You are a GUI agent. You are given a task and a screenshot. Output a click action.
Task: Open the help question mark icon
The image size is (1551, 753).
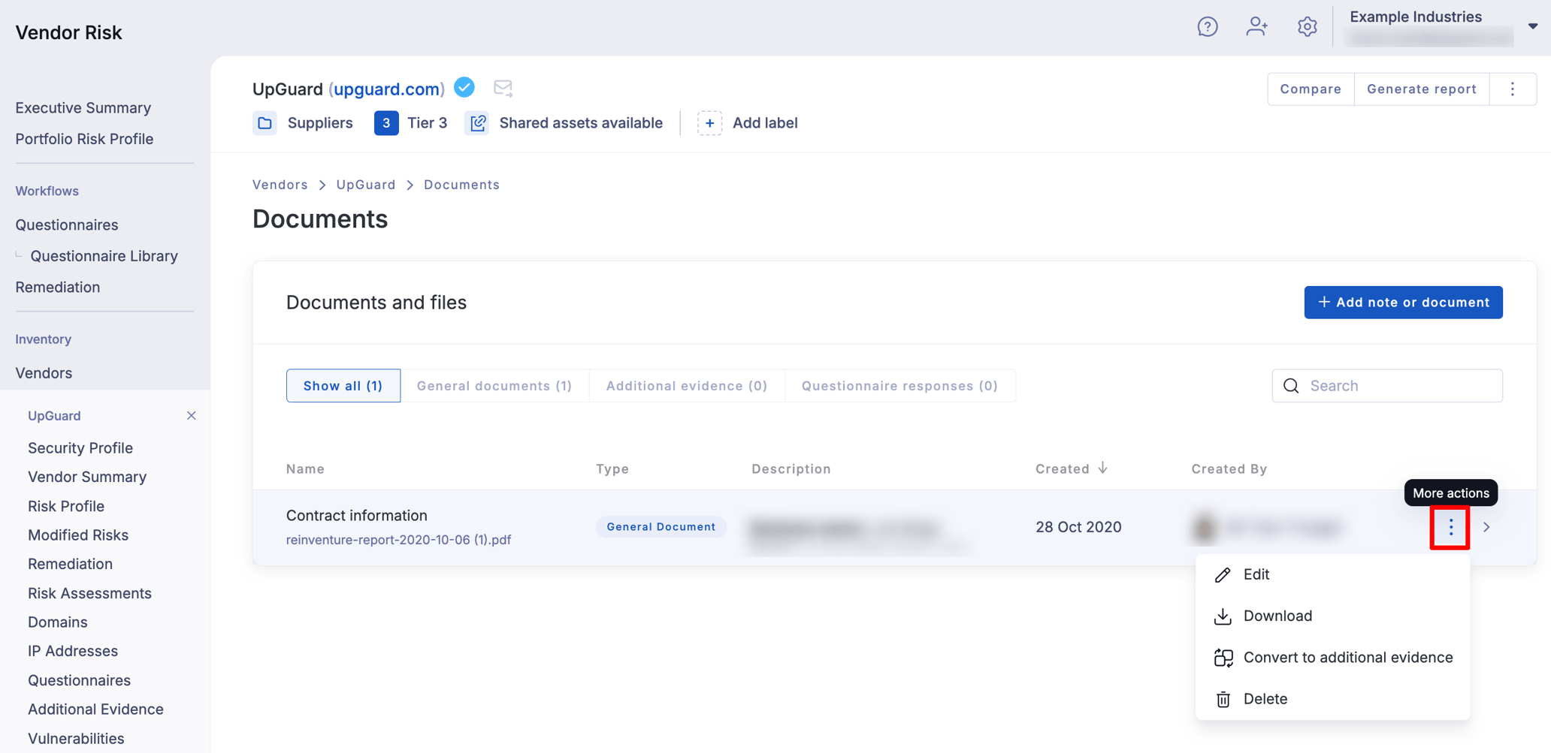(x=1207, y=27)
